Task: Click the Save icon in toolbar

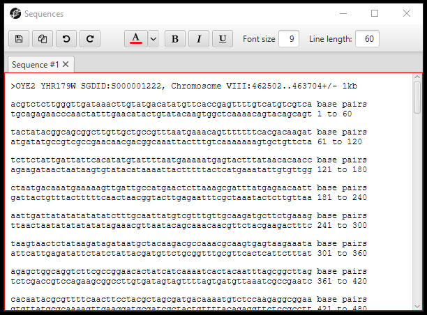Action: click(x=19, y=39)
